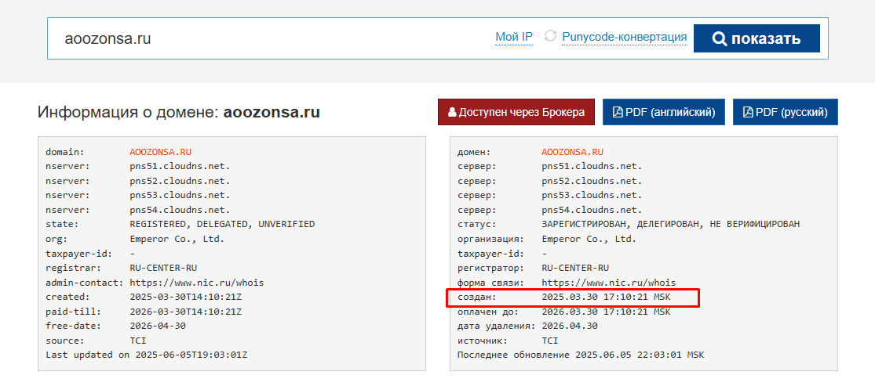Select организация value Emperor Co., Ltd.
This screenshot has height=386, width=875.
pyautogui.click(x=589, y=238)
